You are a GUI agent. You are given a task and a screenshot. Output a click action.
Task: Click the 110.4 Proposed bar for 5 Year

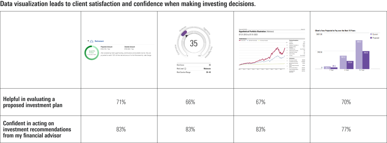[x=350, y=65]
